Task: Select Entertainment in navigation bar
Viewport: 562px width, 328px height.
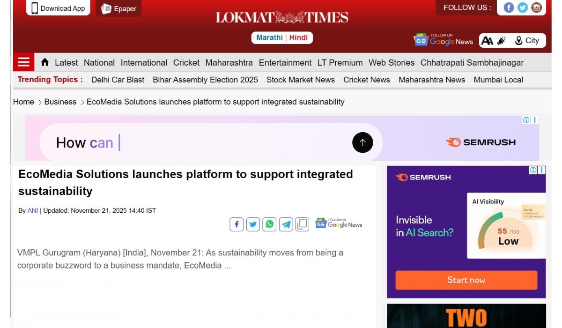Action: tap(285, 62)
